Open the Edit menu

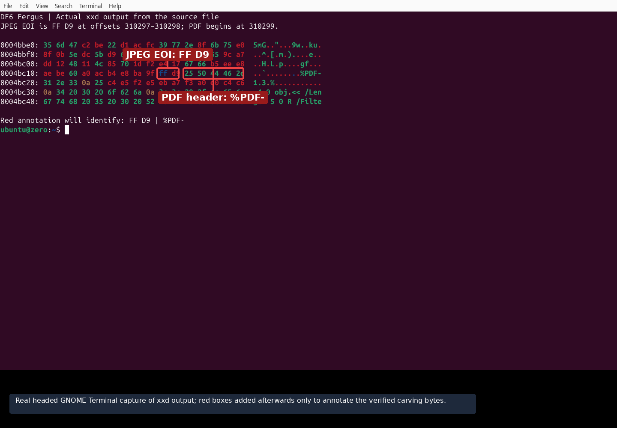[x=24, y=6]
